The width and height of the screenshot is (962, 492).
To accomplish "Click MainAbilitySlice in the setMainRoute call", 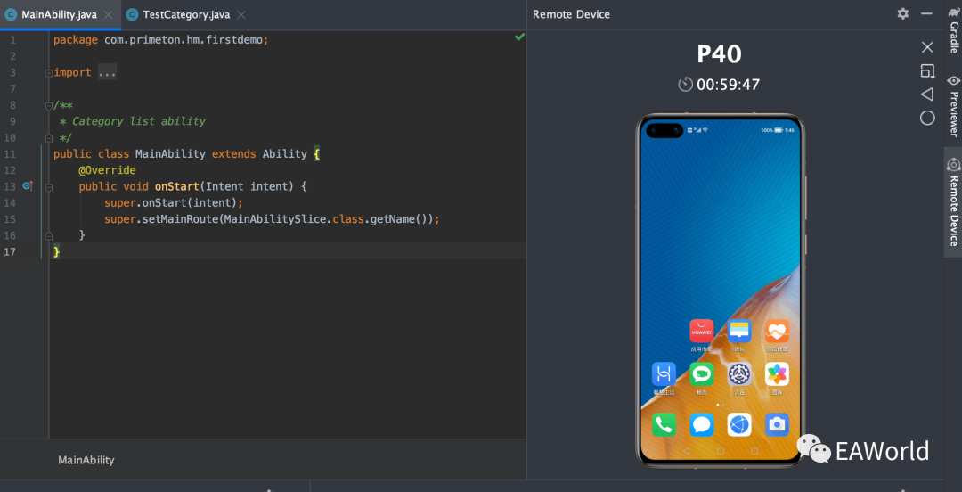I will pos(273,218).
